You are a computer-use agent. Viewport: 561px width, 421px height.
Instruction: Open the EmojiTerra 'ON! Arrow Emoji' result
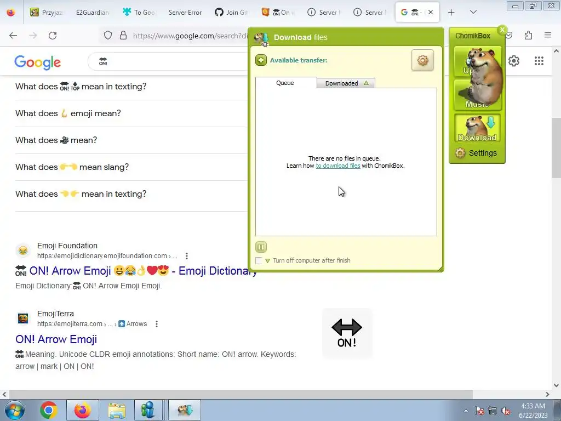click(56, 339)
